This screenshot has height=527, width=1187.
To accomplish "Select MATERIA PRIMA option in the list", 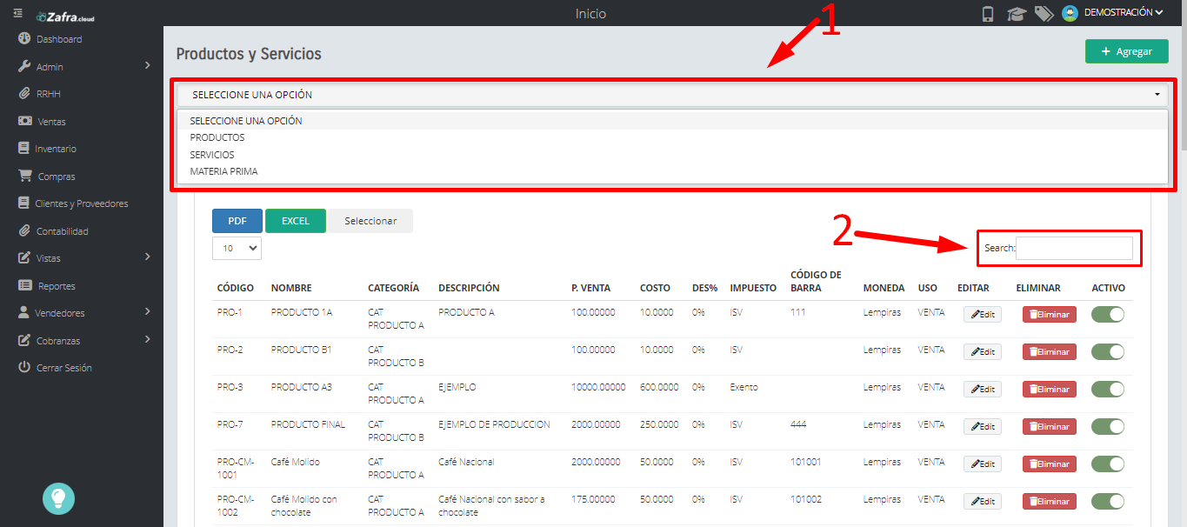I will point(672,171).
